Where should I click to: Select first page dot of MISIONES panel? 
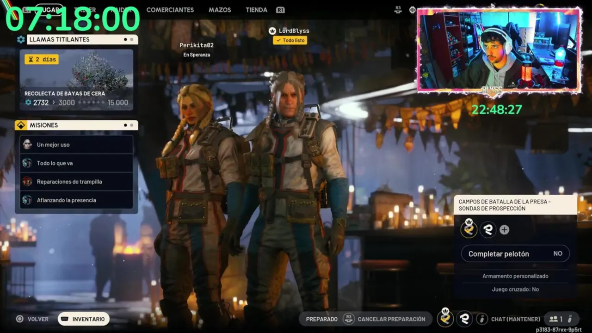click(125, 125)
